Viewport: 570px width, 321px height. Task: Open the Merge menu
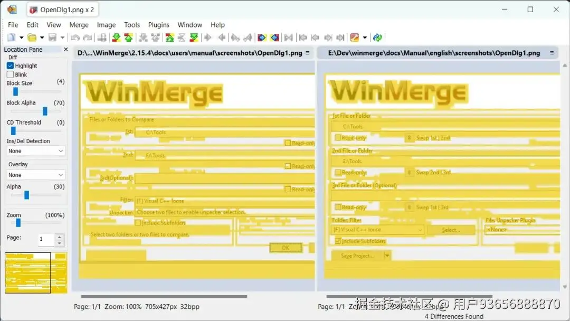pyautogui.click(x=79, y=25)
